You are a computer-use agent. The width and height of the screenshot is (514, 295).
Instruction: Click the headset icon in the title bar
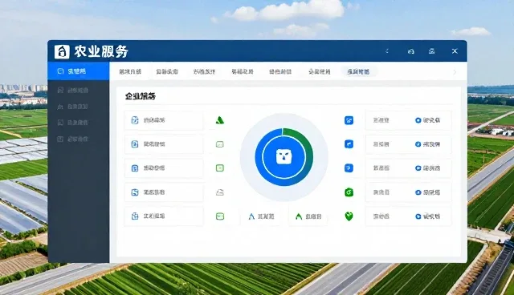[x=410, y=51]
